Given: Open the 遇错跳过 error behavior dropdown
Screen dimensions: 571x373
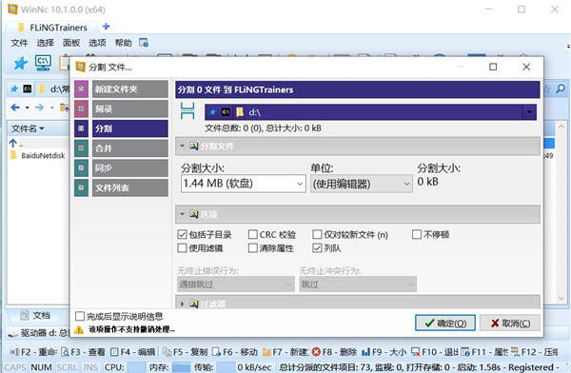Looking at the screenshot, I should (236, 285).
